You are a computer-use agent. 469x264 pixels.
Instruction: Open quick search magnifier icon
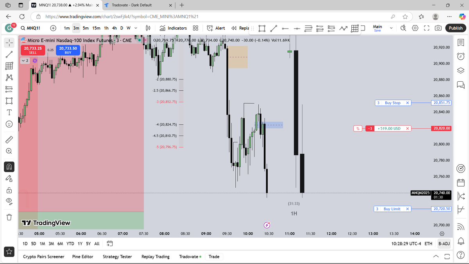403,28
